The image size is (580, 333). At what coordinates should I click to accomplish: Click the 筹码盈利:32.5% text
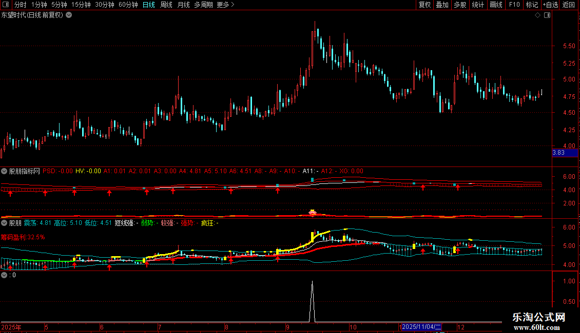pyautogui.click(x=23, y=237)
